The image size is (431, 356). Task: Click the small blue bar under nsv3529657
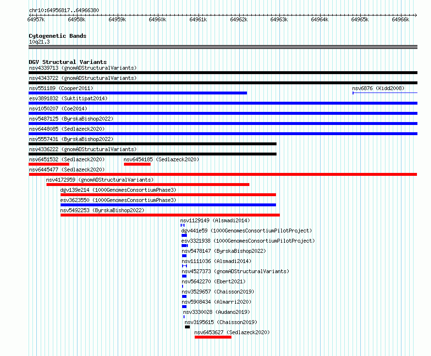pyautogui.click(x=184, y=296)
